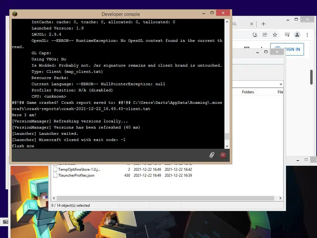Expand the file manager address dropdown
The image size is (317, 238).
(x=281, y=84)
